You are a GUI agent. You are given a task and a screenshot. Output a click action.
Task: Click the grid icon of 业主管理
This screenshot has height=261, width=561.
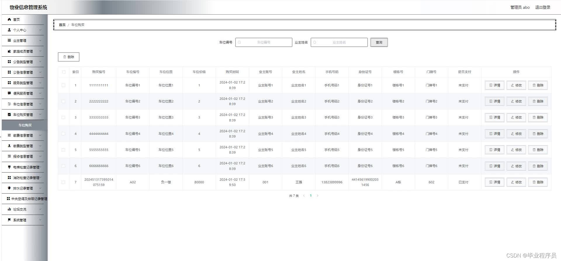coord(9,41)
